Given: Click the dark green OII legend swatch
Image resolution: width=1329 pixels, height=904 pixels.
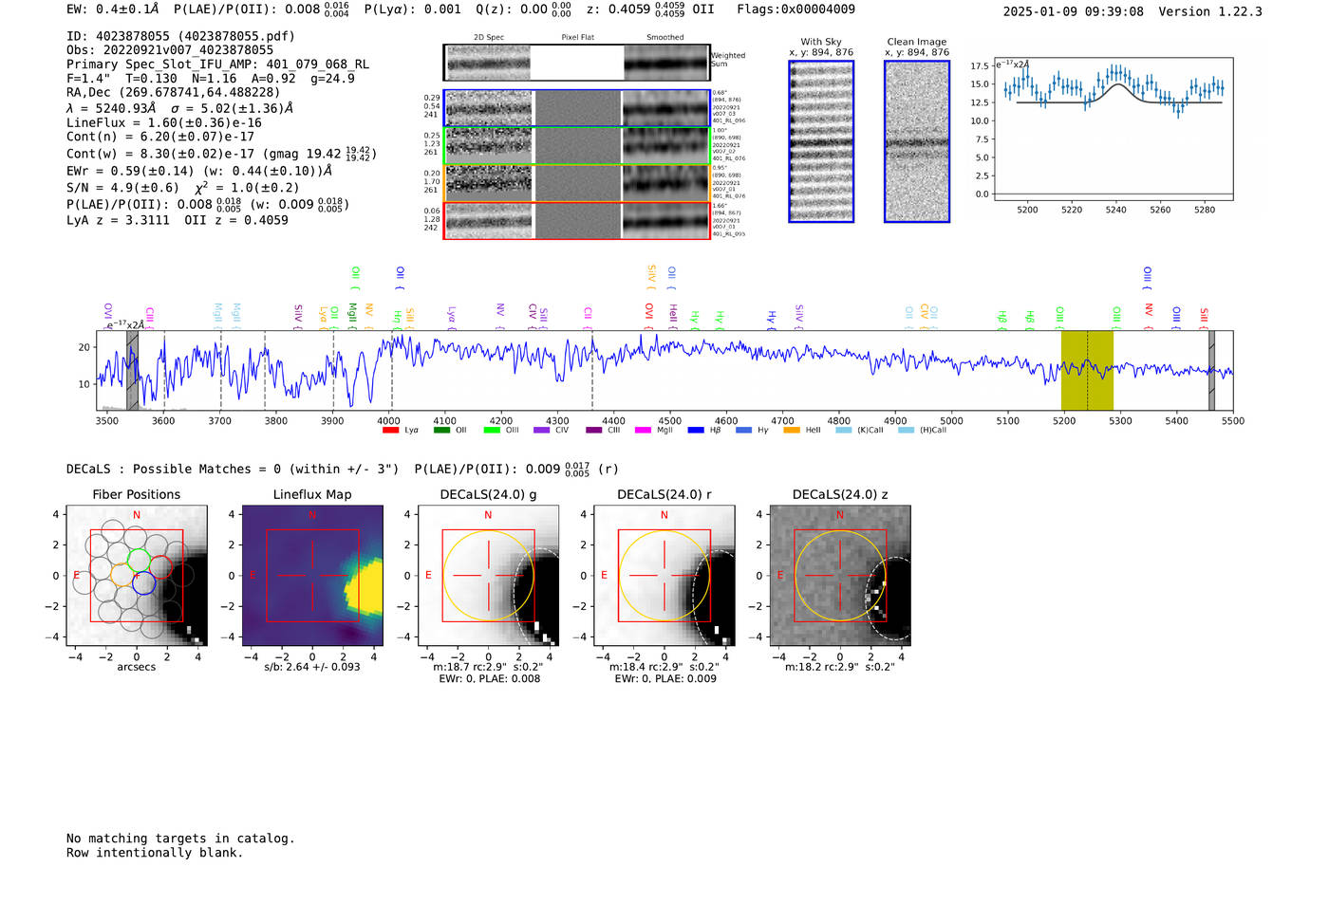Looking at the screenshot, I should [x=441, y=431].
